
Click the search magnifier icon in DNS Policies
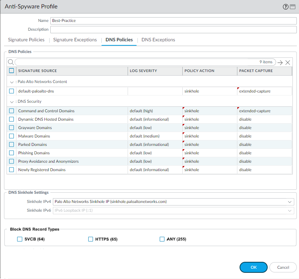[x=11, y=62]
